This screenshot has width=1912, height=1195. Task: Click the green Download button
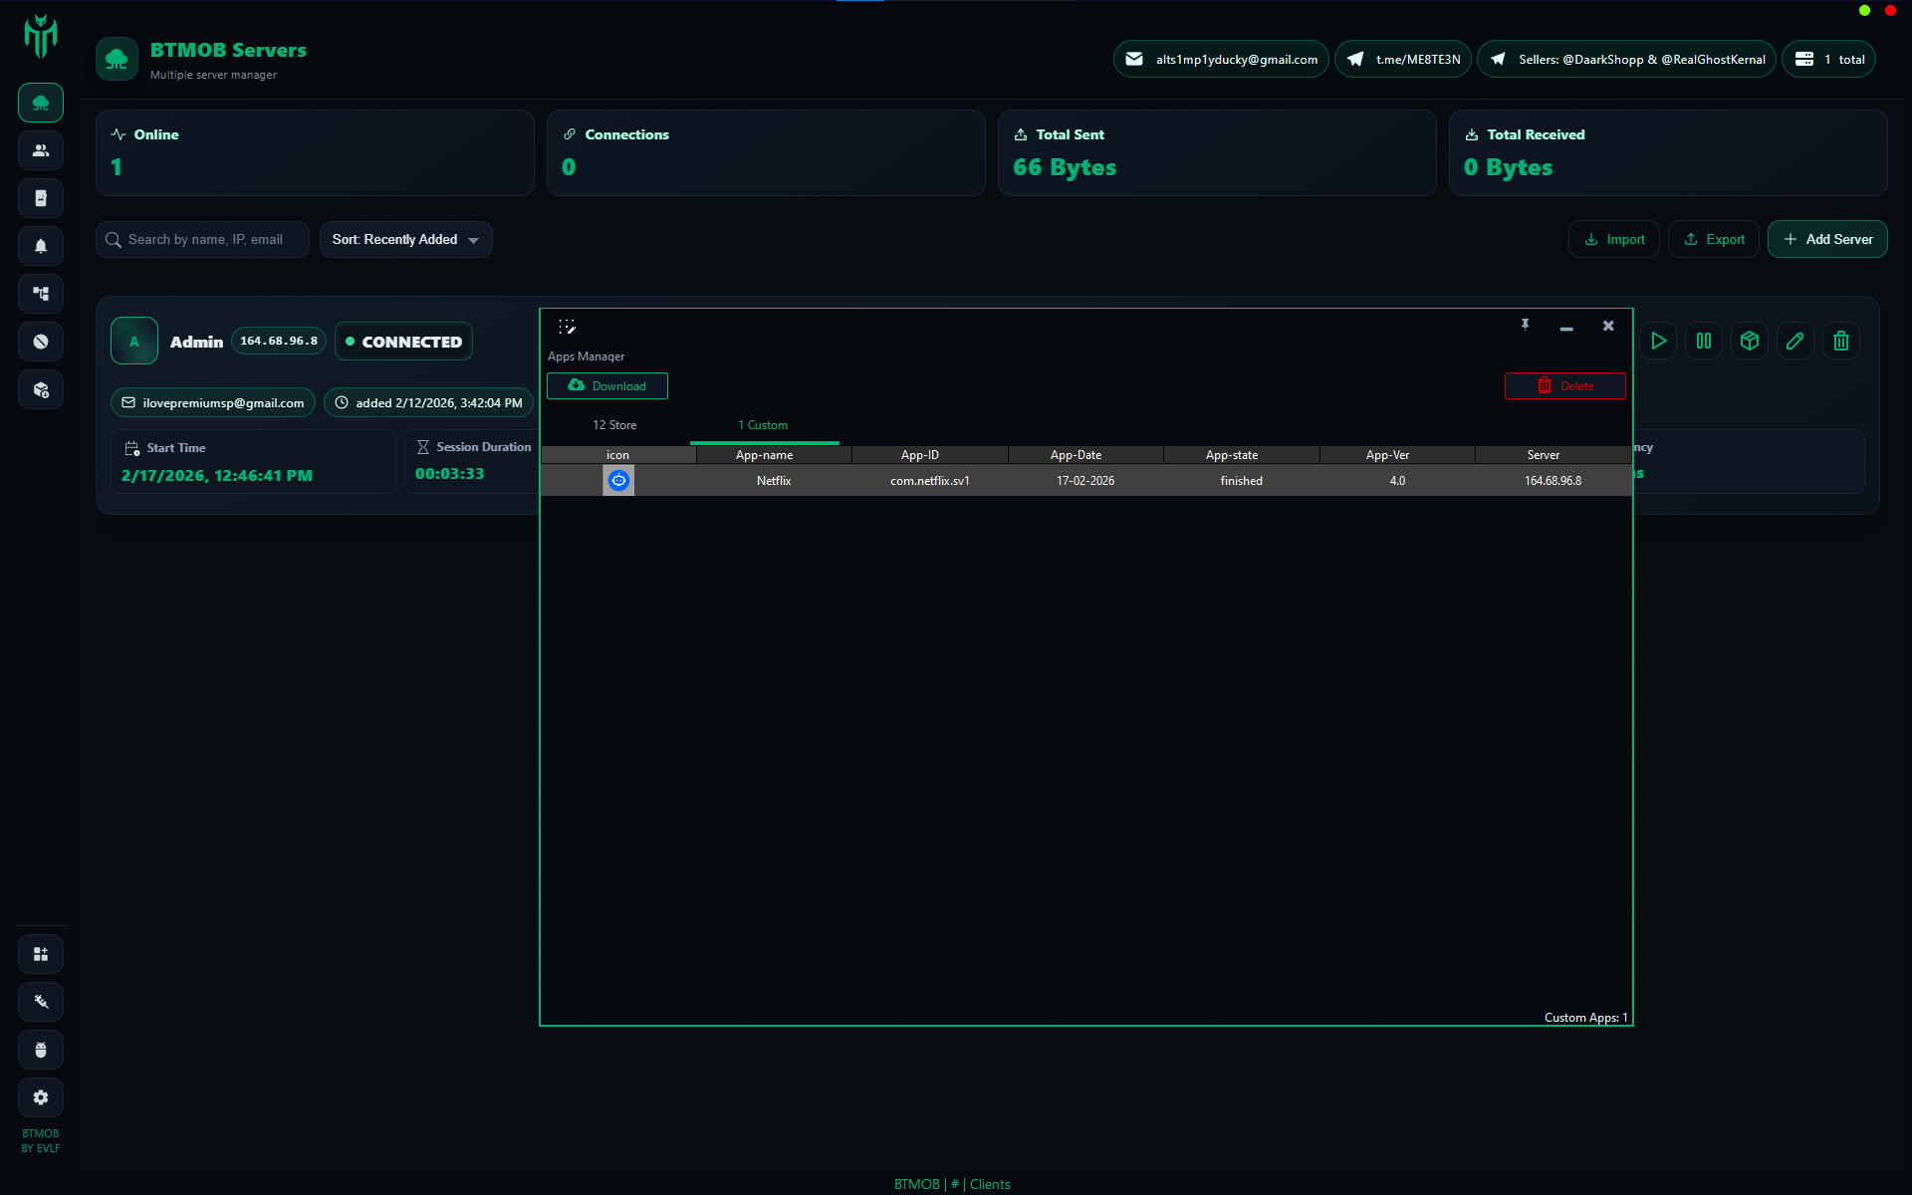click(x=607, y=386)
